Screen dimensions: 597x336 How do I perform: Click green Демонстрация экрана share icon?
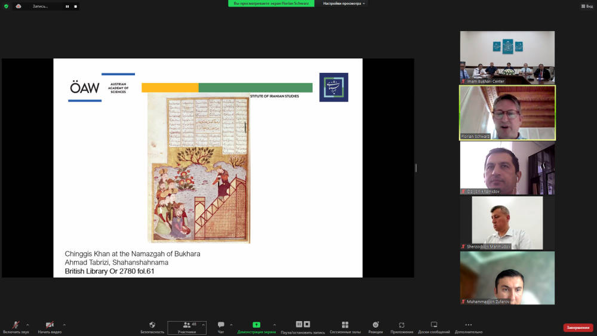[256, 325]
